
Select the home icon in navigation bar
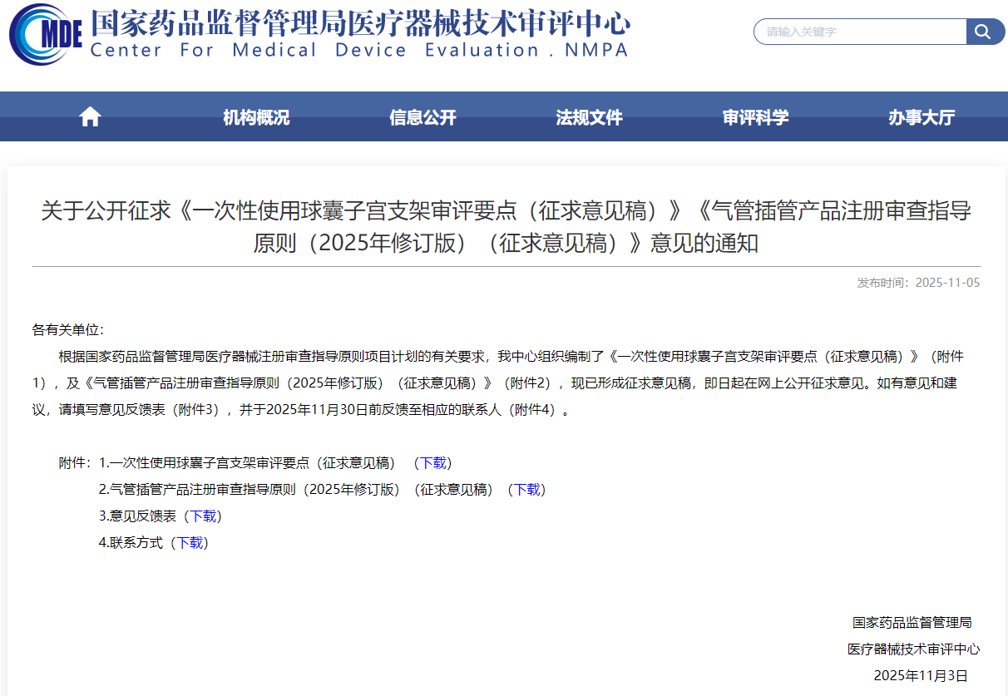click(88, 116)
